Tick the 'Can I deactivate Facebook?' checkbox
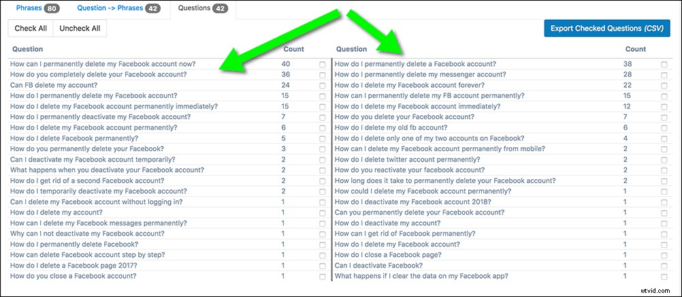 664,266
